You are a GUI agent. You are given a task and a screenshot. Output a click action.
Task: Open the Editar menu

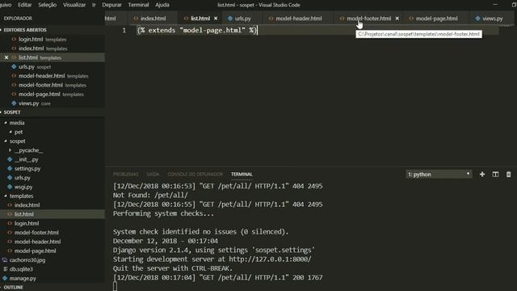tap(25, 5)
